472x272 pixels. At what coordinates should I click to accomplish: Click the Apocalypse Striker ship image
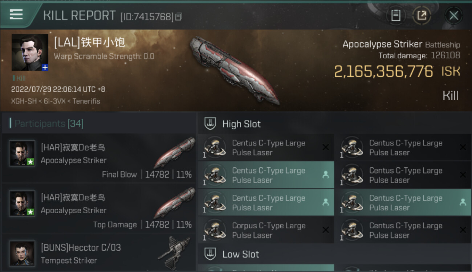tap(234, 69)
